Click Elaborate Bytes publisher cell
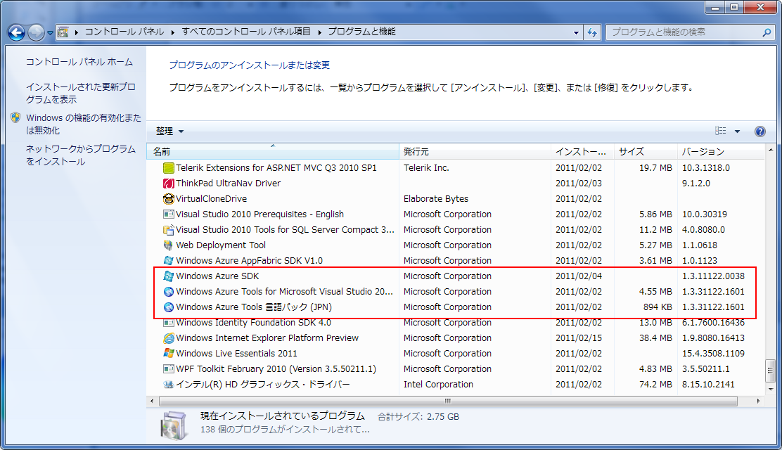Image resolution: width=782 pixels, height=450 pixels. [x=436, y=199]
